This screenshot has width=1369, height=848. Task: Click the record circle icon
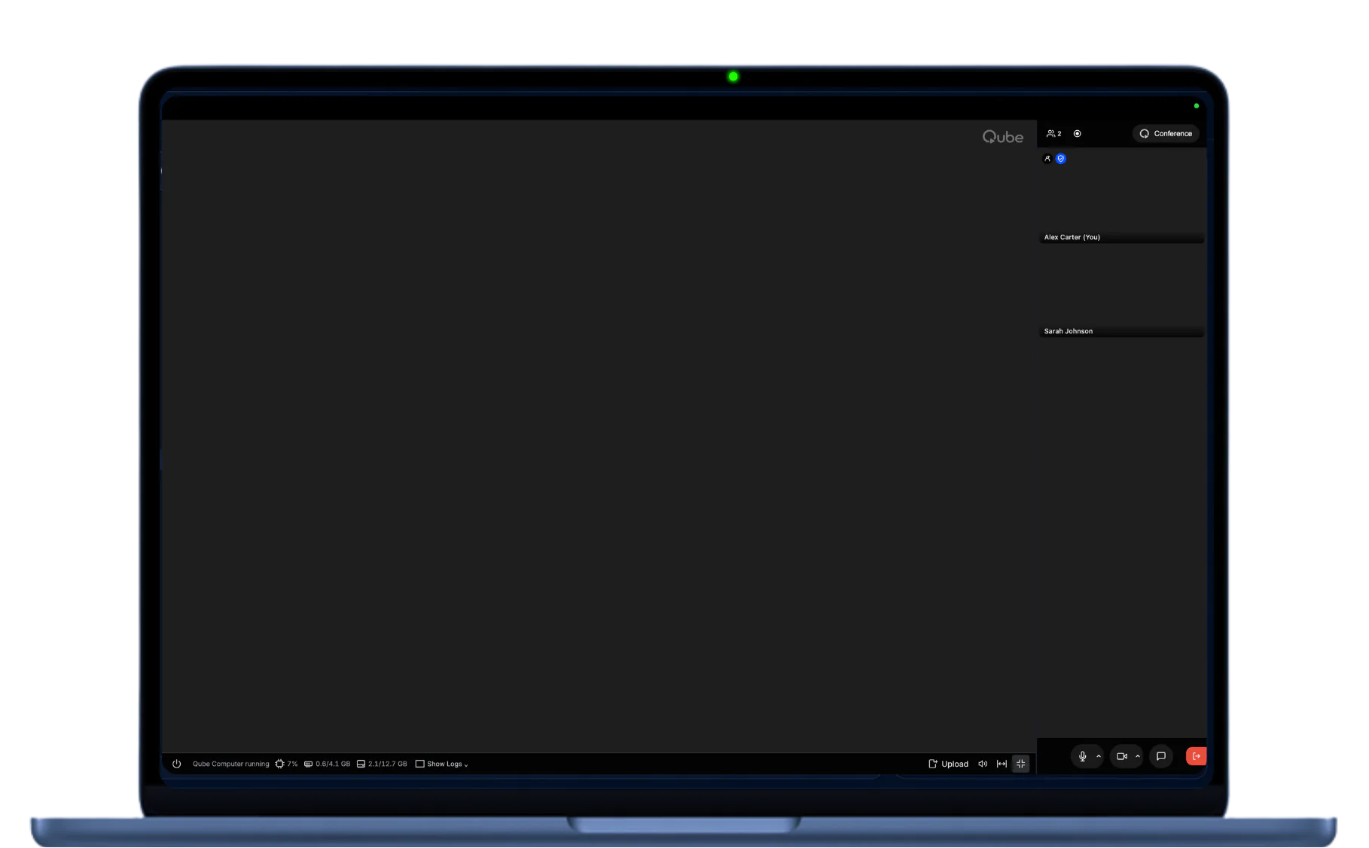[1077, 133]
